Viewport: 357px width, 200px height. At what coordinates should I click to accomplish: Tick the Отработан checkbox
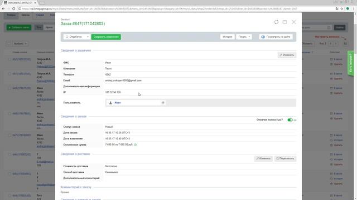pos(67,37)
